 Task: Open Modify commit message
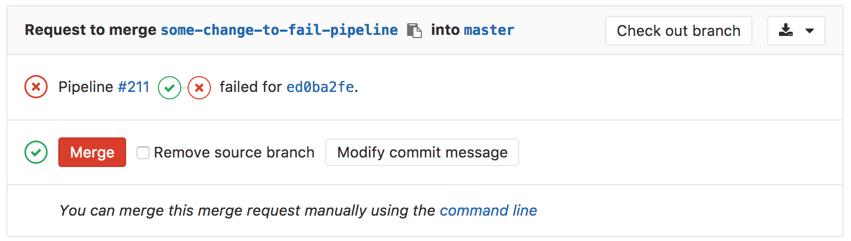422,152
